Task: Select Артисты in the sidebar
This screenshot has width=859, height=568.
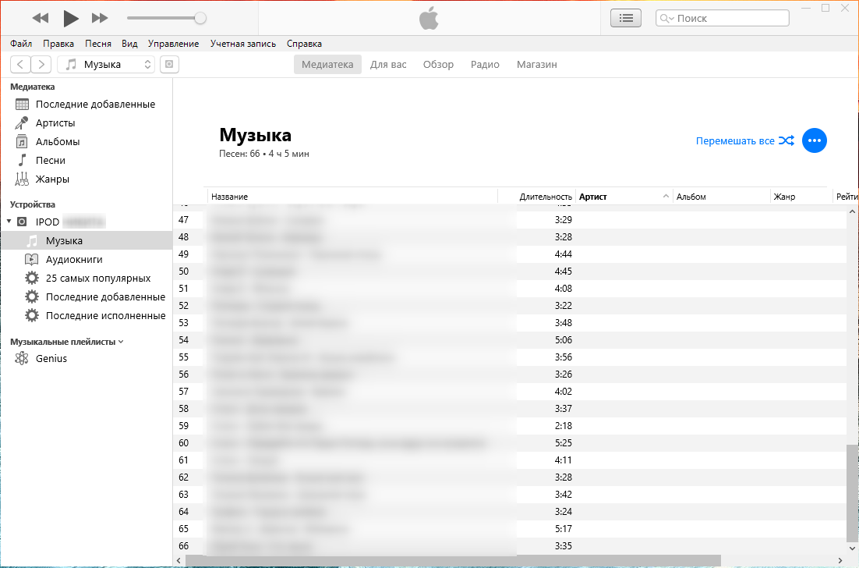Action: (x=87, y=122)
